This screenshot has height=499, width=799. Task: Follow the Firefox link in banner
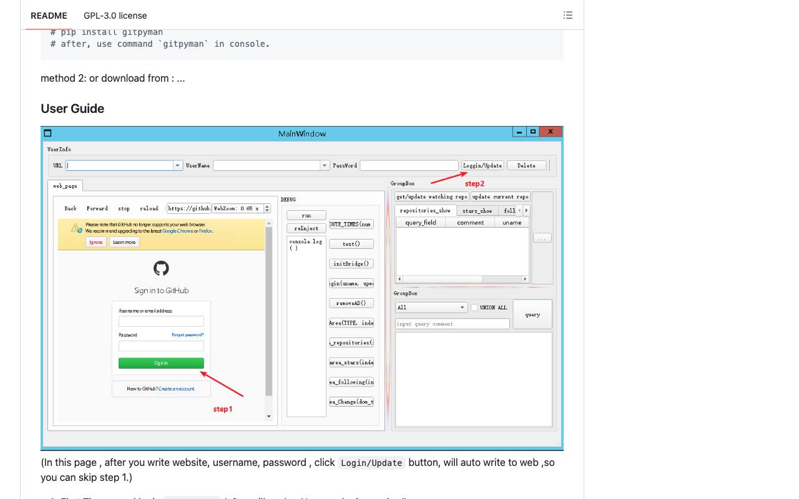[x=205, y=231]
